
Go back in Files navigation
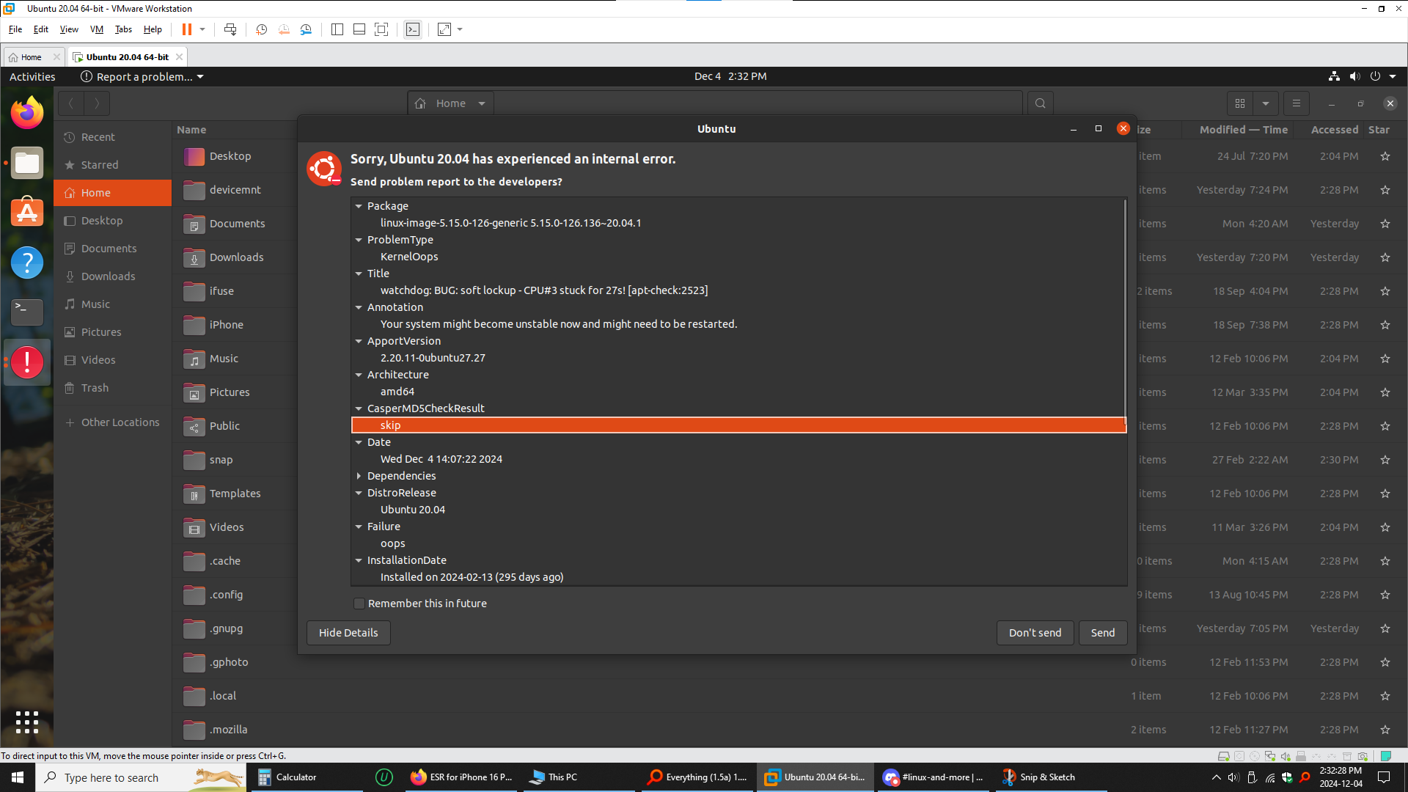[71, 103]
